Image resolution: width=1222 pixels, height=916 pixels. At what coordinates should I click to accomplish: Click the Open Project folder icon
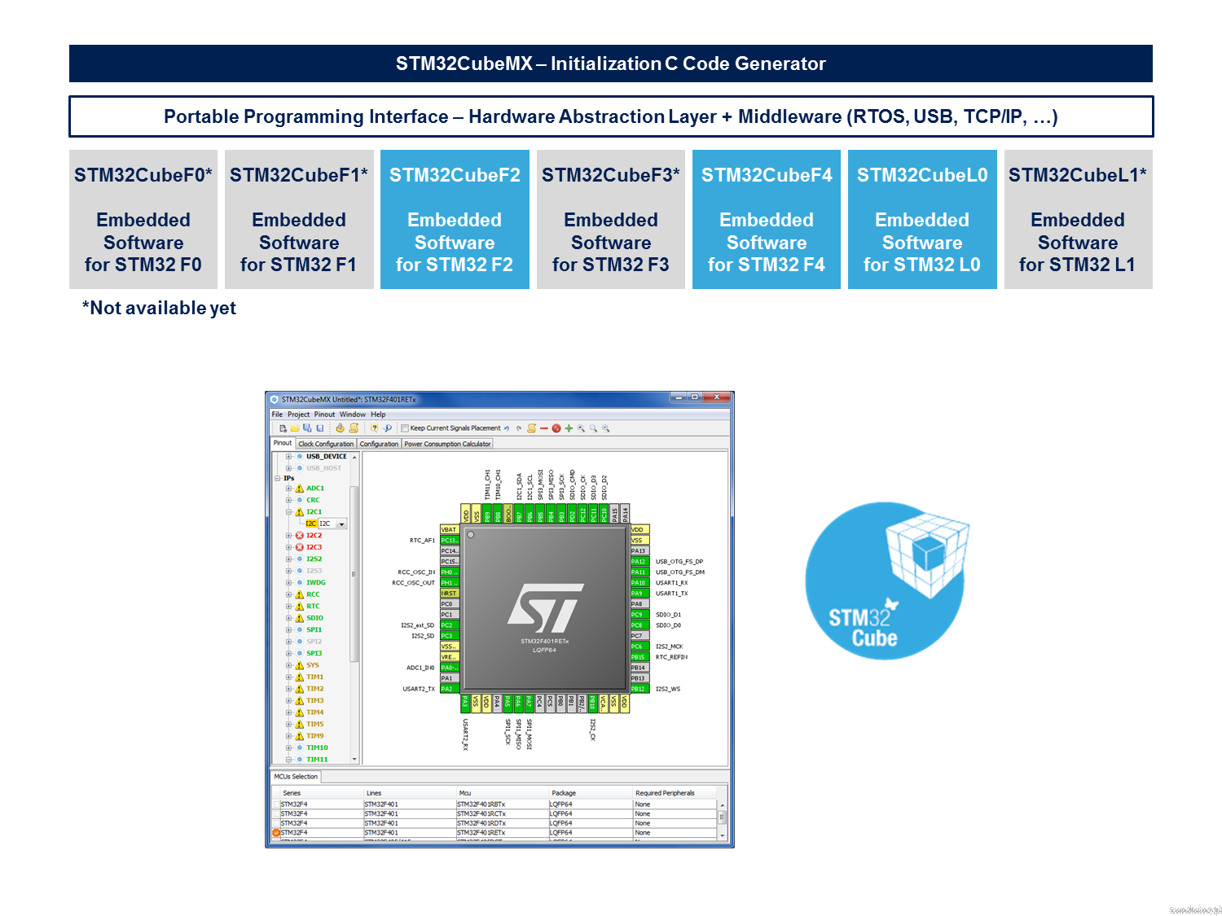tap(295, 428)
